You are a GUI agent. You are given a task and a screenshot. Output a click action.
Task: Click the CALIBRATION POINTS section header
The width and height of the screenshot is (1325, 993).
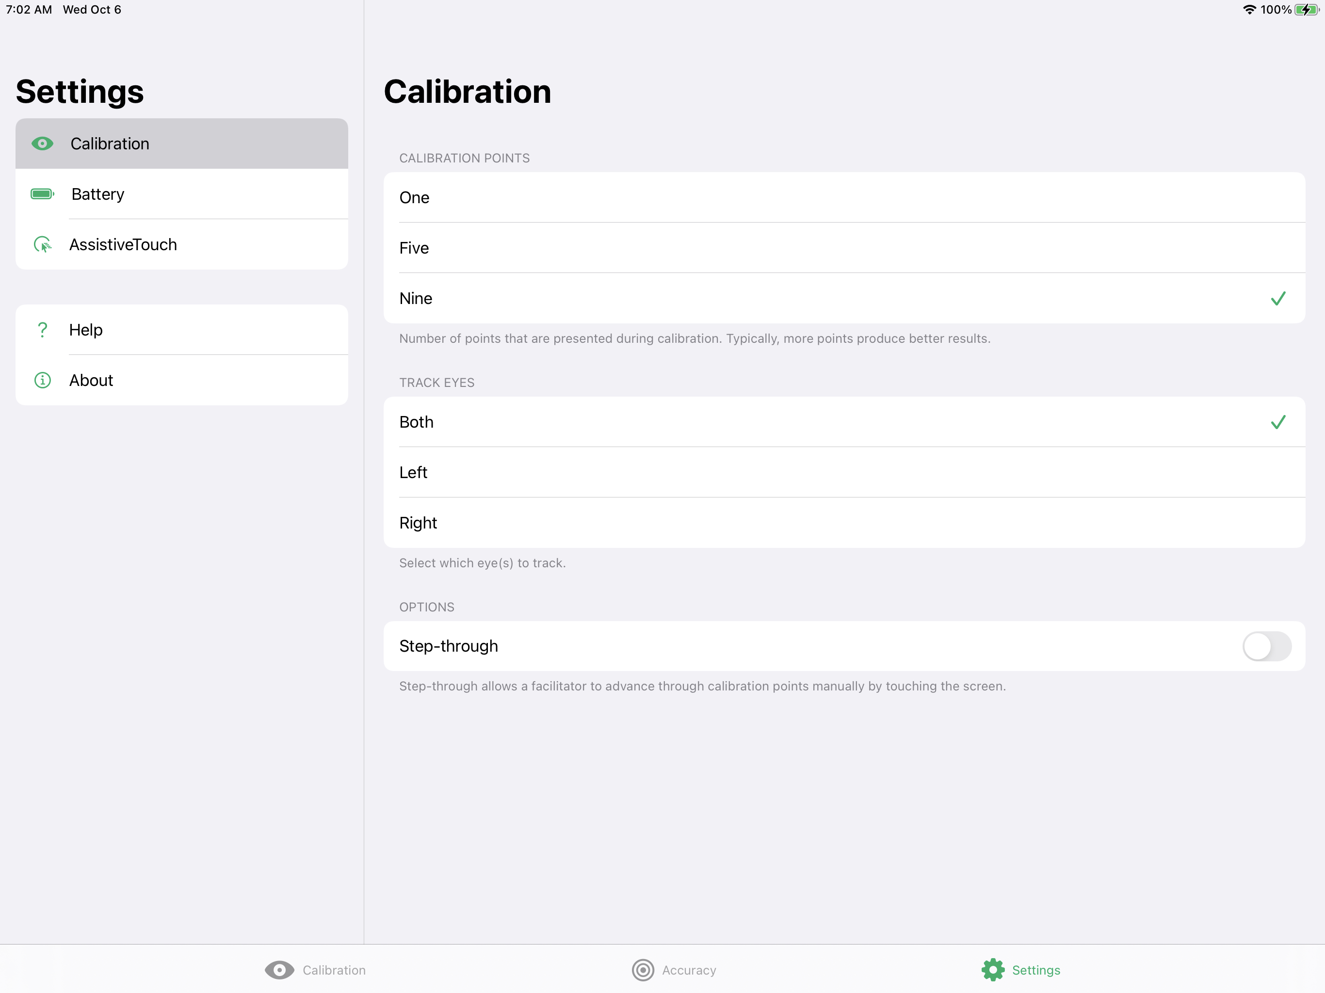coord(464,158)
